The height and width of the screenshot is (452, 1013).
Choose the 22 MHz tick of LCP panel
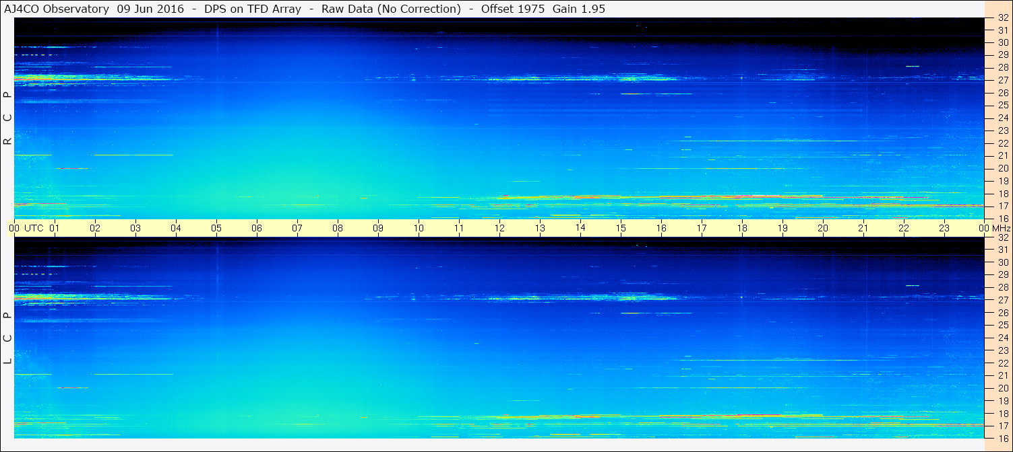[x=1003, y=363]
